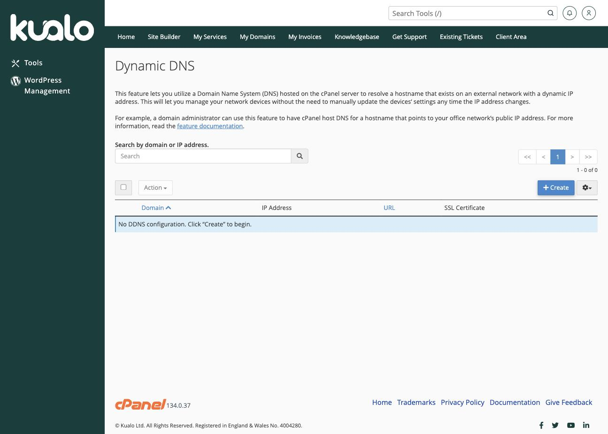Open Client Area in navigation

pos(511,37)
